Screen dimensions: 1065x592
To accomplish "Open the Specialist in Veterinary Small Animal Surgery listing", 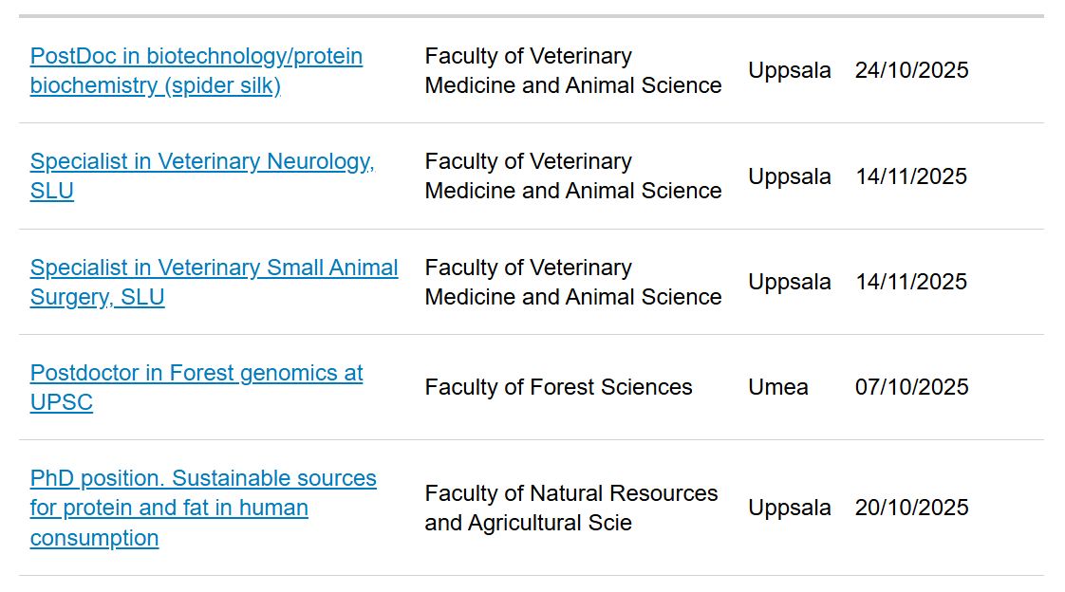I will point(214,282).
